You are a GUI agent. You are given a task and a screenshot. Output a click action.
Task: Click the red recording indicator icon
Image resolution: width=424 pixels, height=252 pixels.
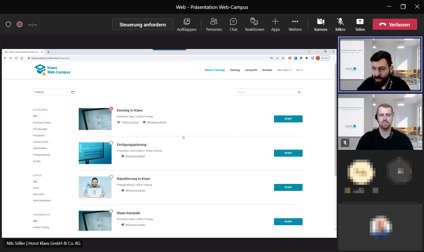pos(20,24)
